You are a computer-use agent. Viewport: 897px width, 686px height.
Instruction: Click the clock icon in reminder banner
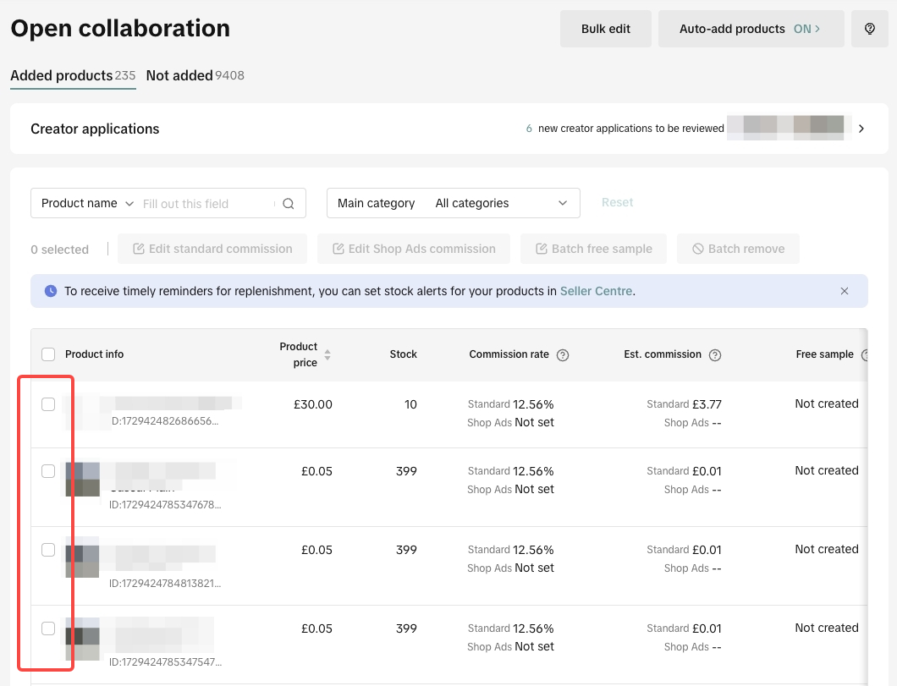(x=51, y=291)
